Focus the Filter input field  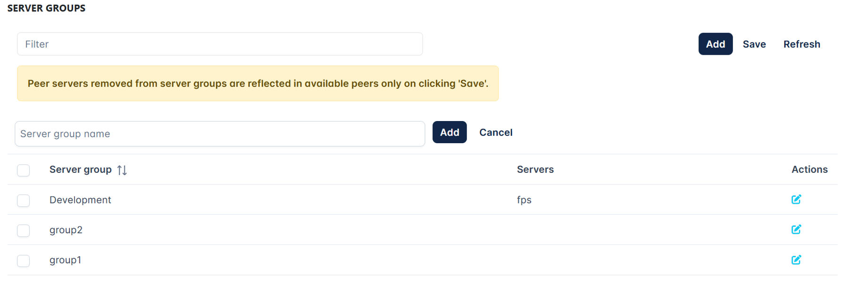coord(220,44)
